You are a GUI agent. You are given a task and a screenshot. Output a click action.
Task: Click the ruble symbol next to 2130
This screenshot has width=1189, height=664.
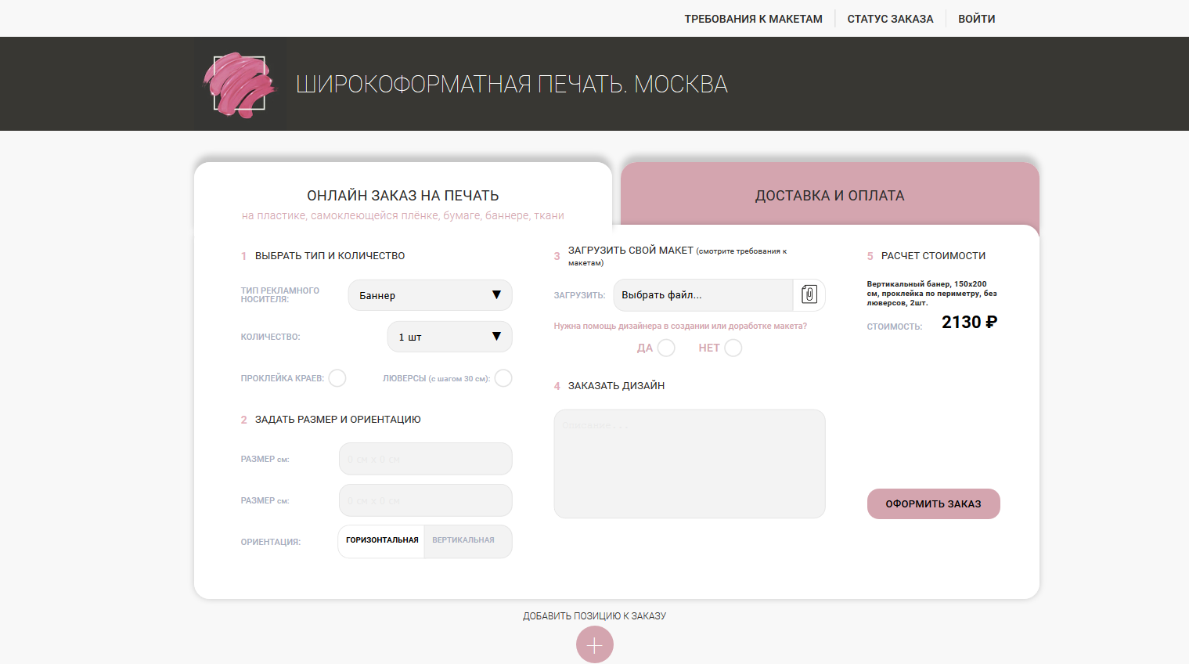click(993, 321)
